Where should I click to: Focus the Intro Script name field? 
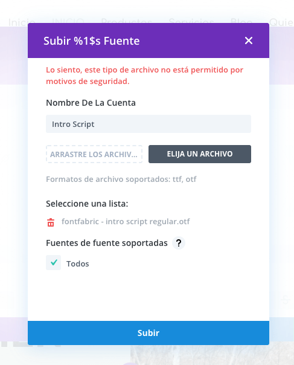[149, 124]
